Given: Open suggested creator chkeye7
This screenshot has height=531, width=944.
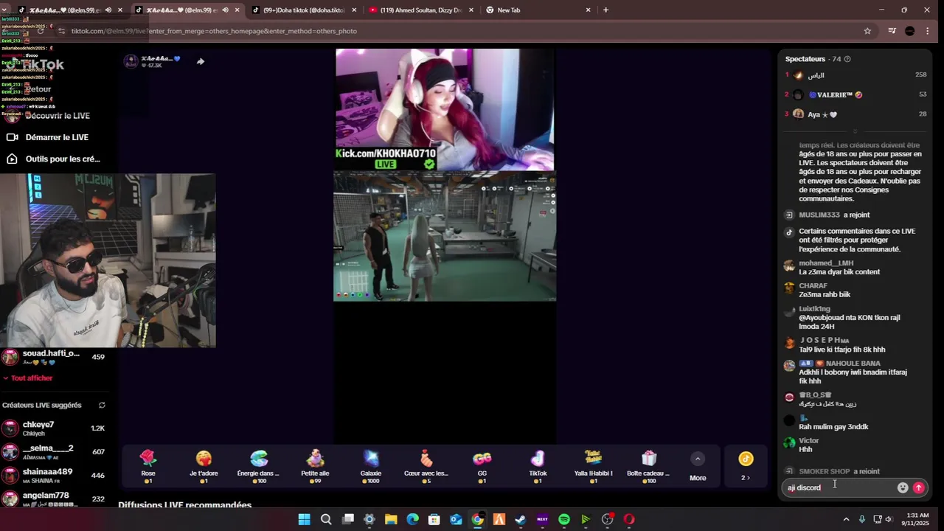Looking at the screenshot, I should click(55, 428).
